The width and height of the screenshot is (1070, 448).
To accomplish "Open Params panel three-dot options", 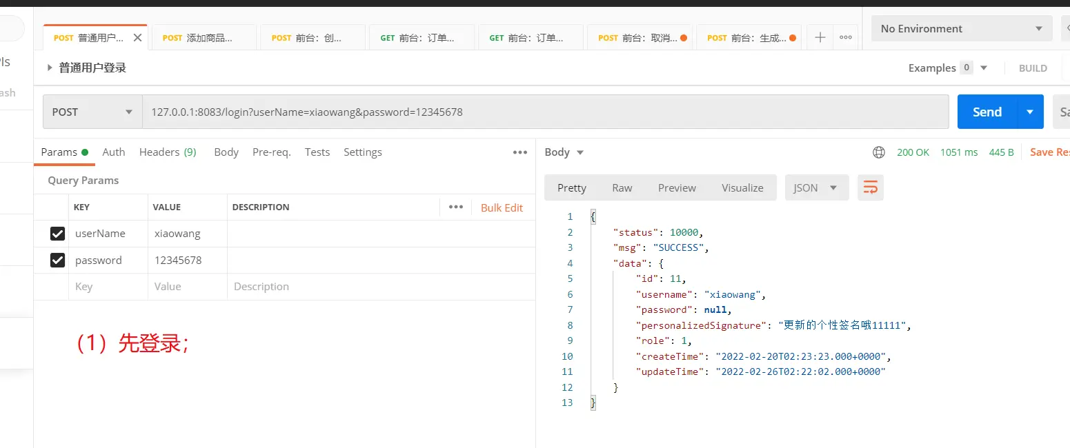I will point(520,152).
